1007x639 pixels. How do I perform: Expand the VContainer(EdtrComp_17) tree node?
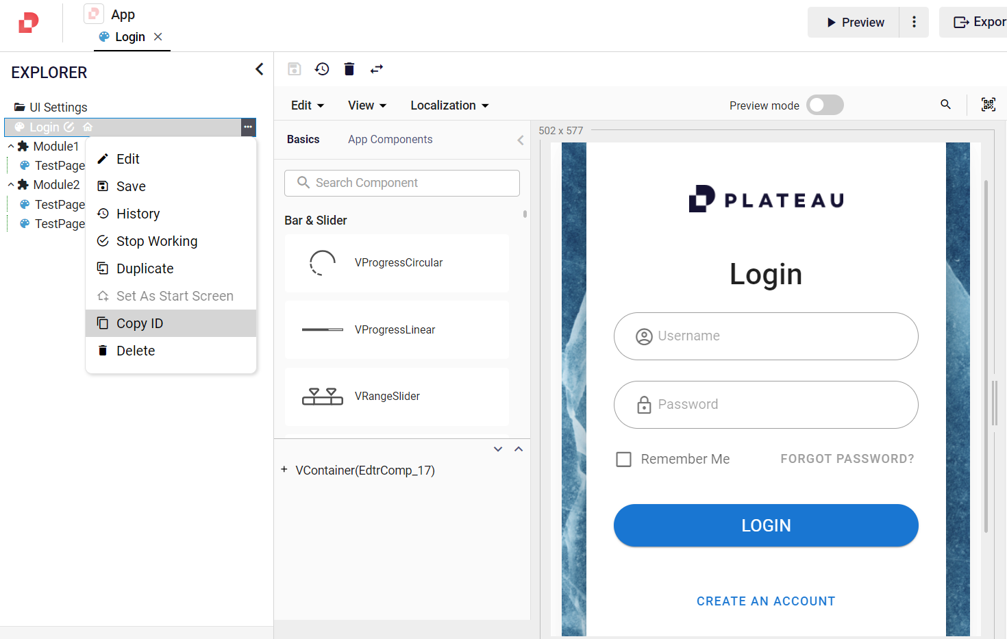pyautogui.click(x=284, y=470)
